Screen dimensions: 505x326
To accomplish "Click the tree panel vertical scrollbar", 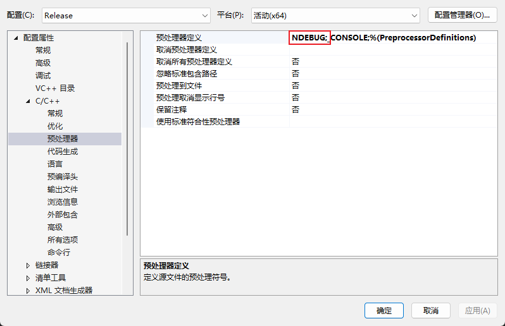I will coord(127,139).
